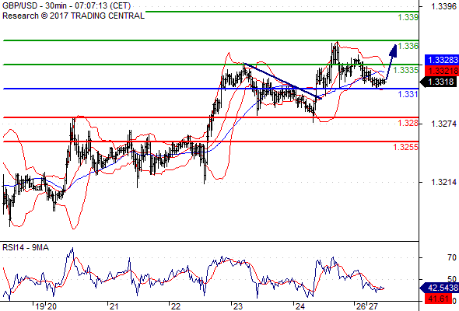Screen dimensions: 459x311
Task: Click the date 21 on time axis
Action: pos(114,306)
